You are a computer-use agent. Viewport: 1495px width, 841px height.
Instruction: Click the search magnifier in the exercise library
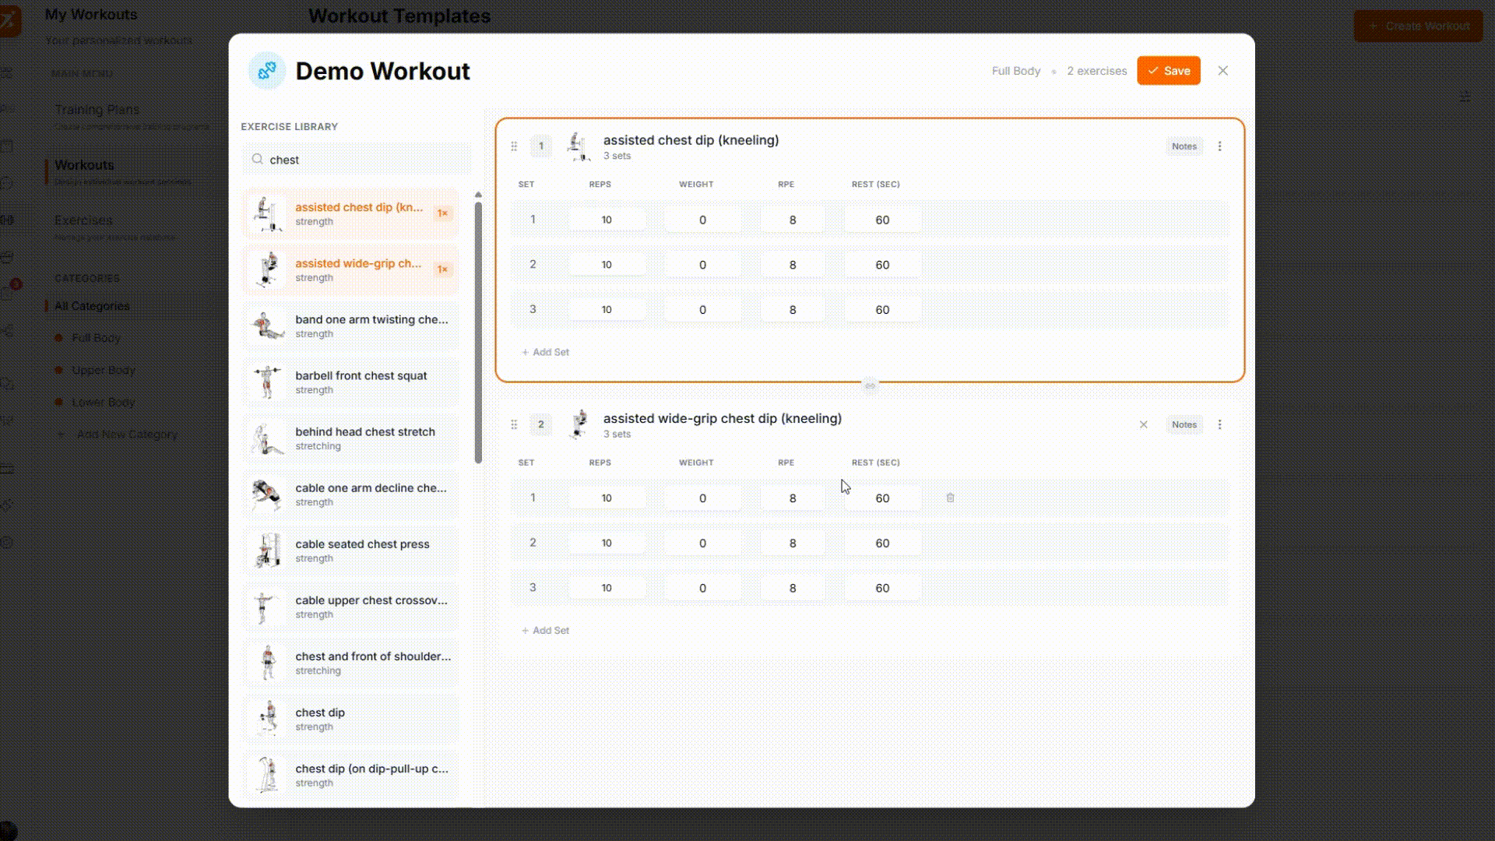[x=257, y=159]
